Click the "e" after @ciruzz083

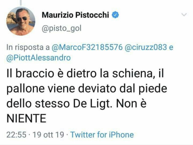(171, 47)
